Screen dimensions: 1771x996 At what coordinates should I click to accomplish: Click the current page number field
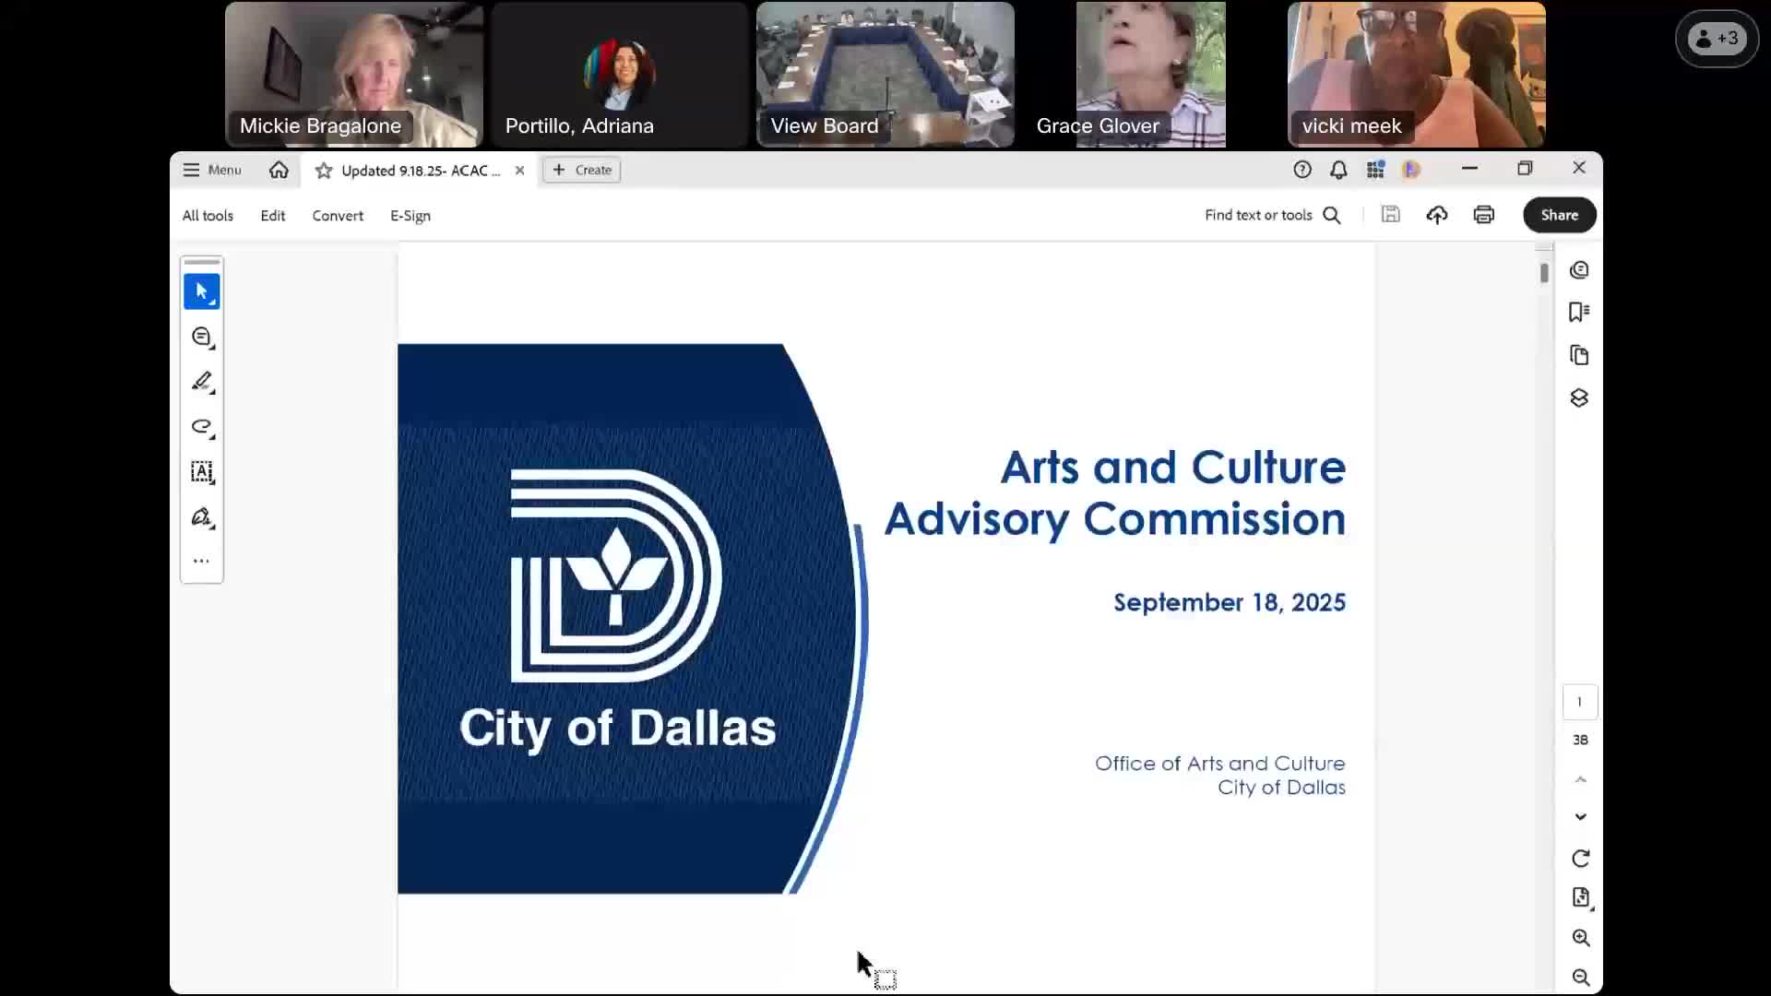[1579, 702]
